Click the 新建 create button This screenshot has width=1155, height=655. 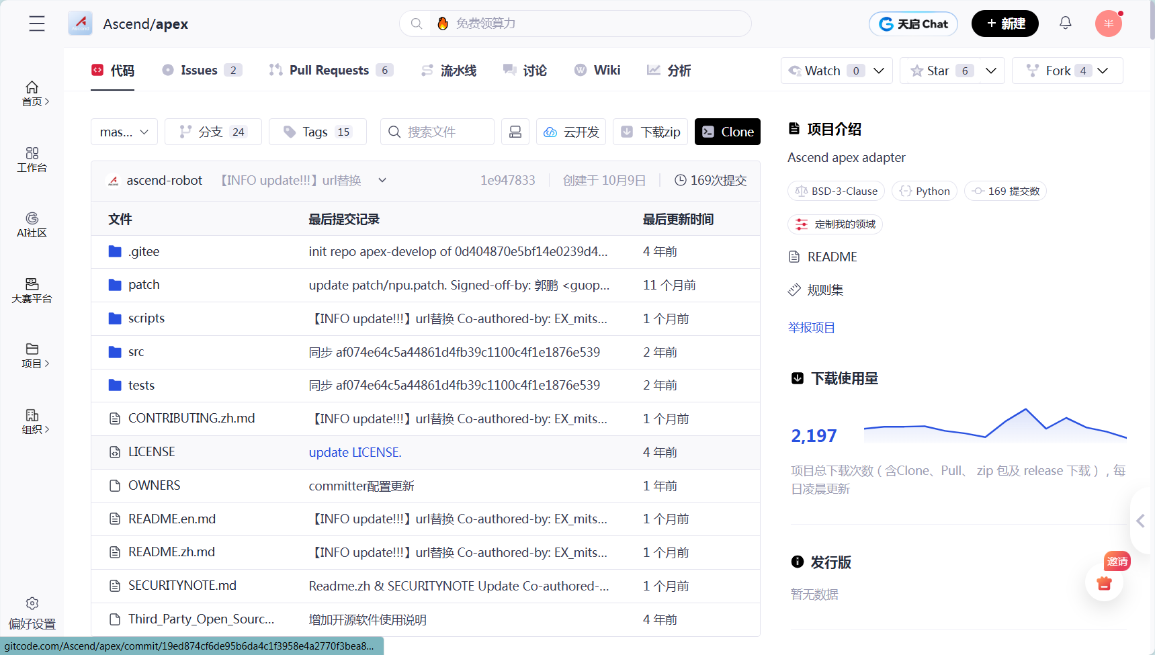point(1005,24)
